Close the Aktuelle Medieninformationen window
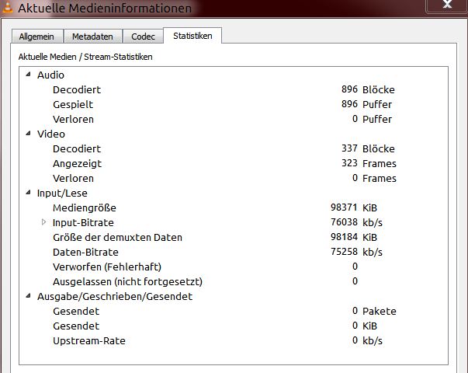 click(x=447, y=5)
